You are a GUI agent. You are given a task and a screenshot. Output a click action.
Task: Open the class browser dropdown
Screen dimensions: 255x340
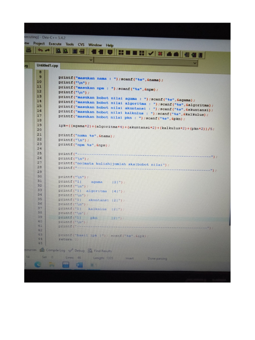[x=91, y=60]
